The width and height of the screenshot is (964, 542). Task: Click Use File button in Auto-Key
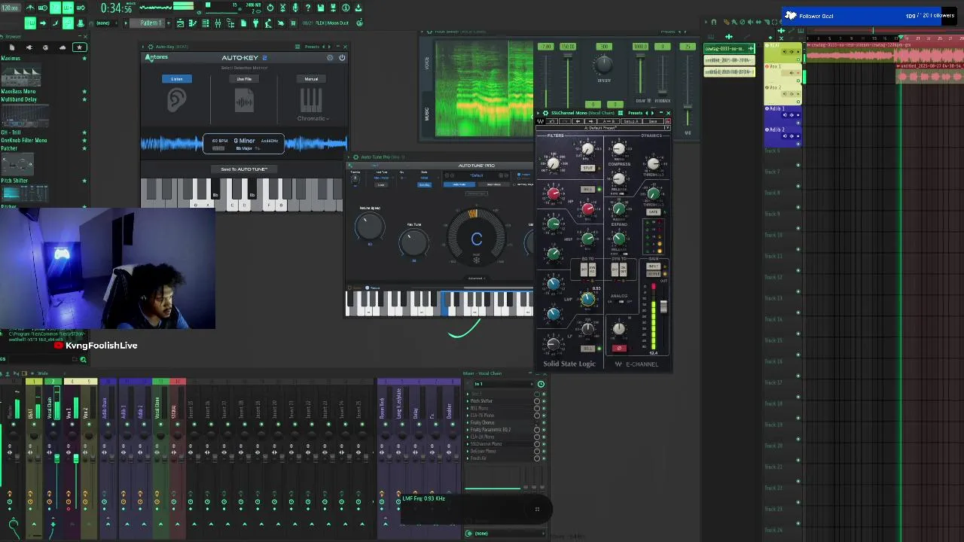pyautogui.click(x=244, y=78)
